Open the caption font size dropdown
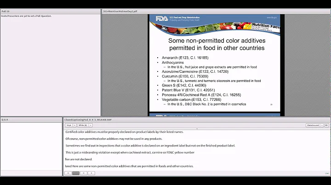 coord(71,125)
